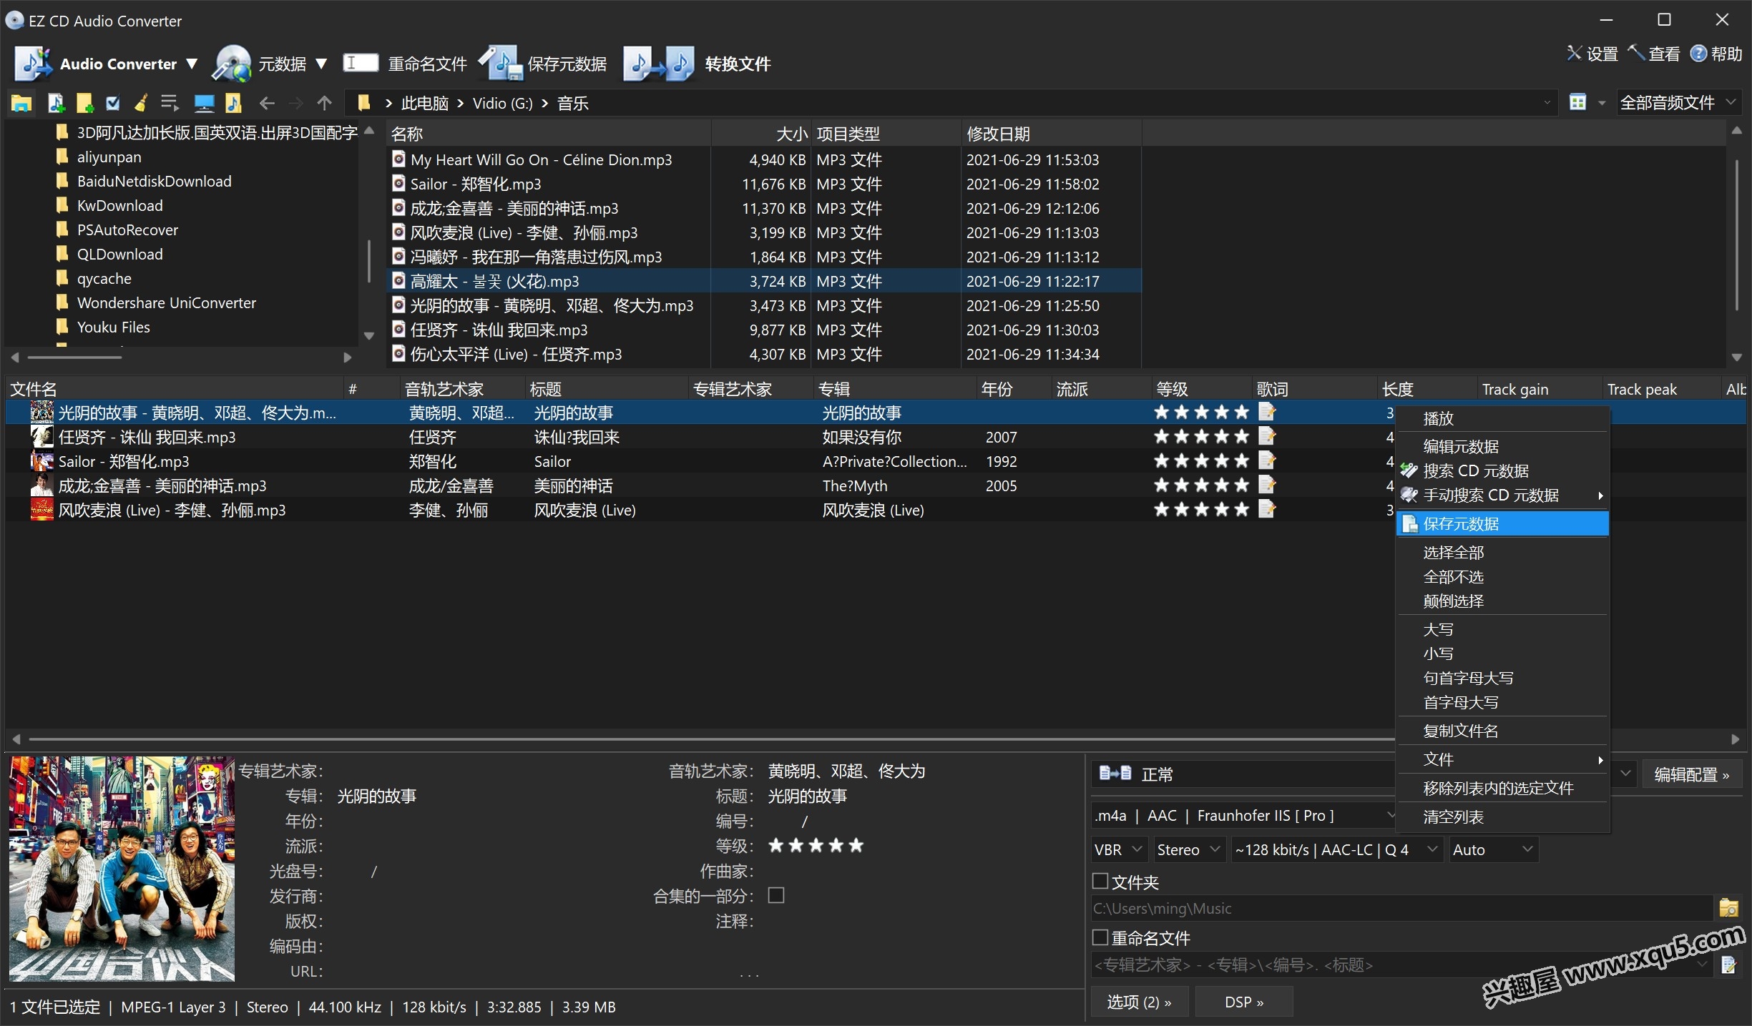Viewport: 1752px width, 1026px height.
Task: Enable the 文件夹 output folder checkbox
Action: click(1100, 881)
